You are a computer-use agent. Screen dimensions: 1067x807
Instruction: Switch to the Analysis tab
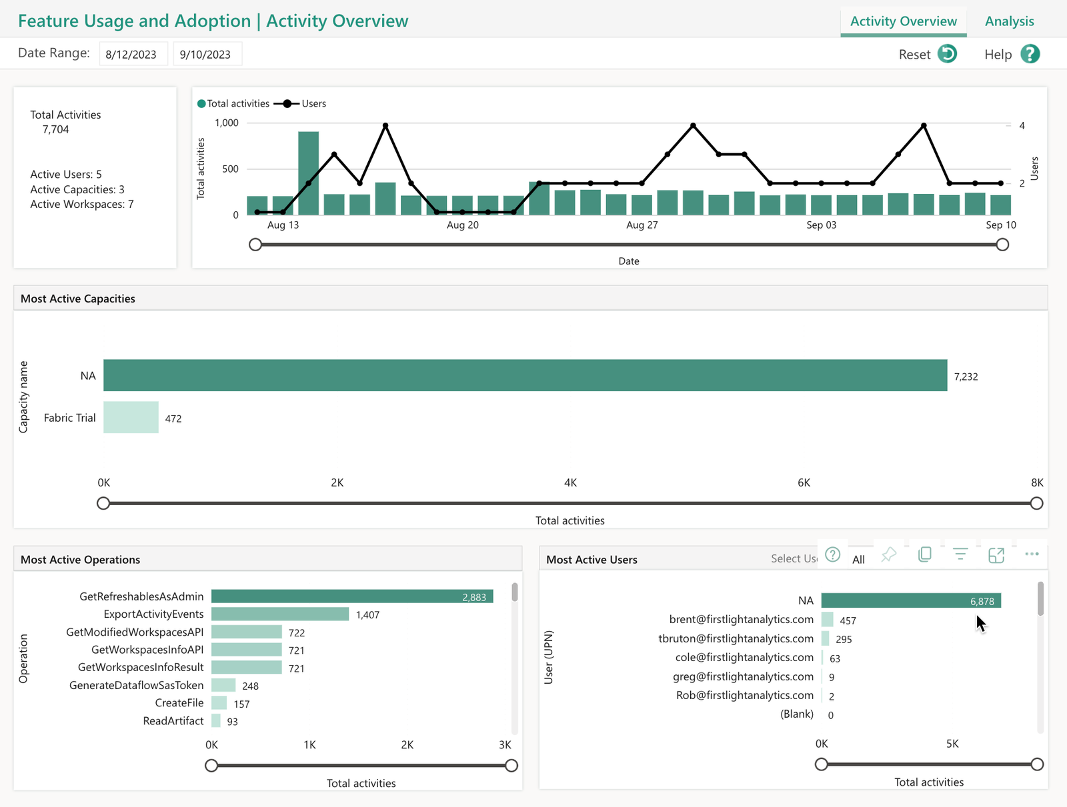coord(1009,21)
